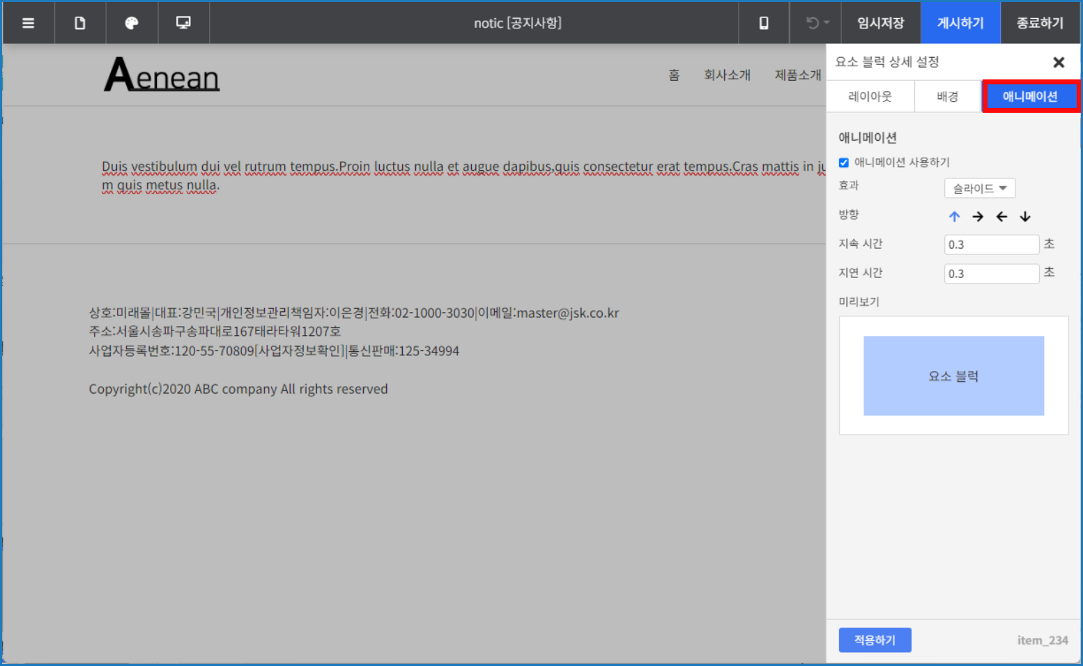Click the page document icon
Viewport: 1083px width, 666px height.
tap(80, 23)
